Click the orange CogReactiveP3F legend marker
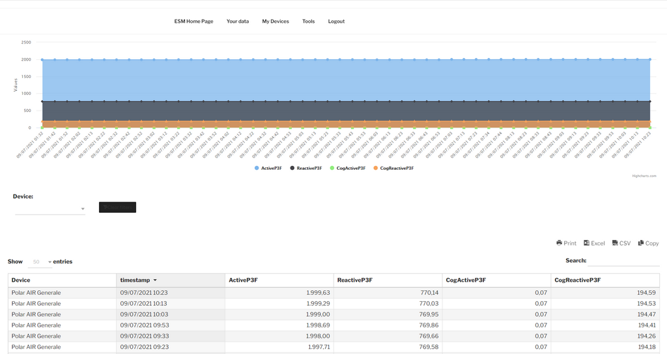 pos(376,169)
